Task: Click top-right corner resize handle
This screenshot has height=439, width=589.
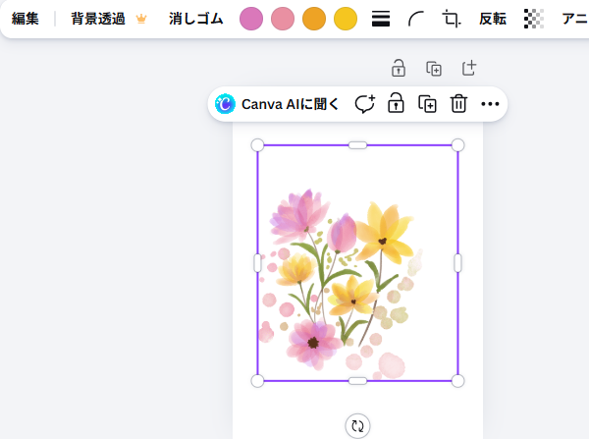Action: (x=457, y=145)
